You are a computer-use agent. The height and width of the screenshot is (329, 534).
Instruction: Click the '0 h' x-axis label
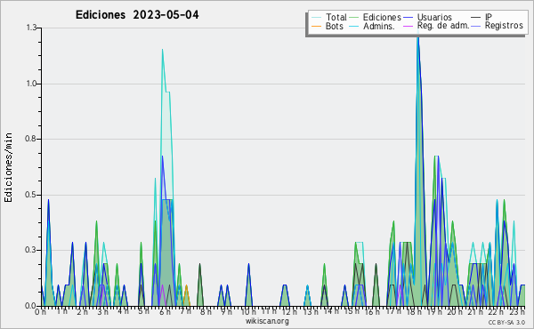(41, 312)
